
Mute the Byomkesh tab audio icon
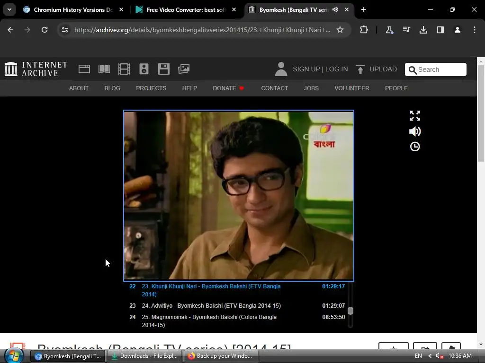point(335,9)
